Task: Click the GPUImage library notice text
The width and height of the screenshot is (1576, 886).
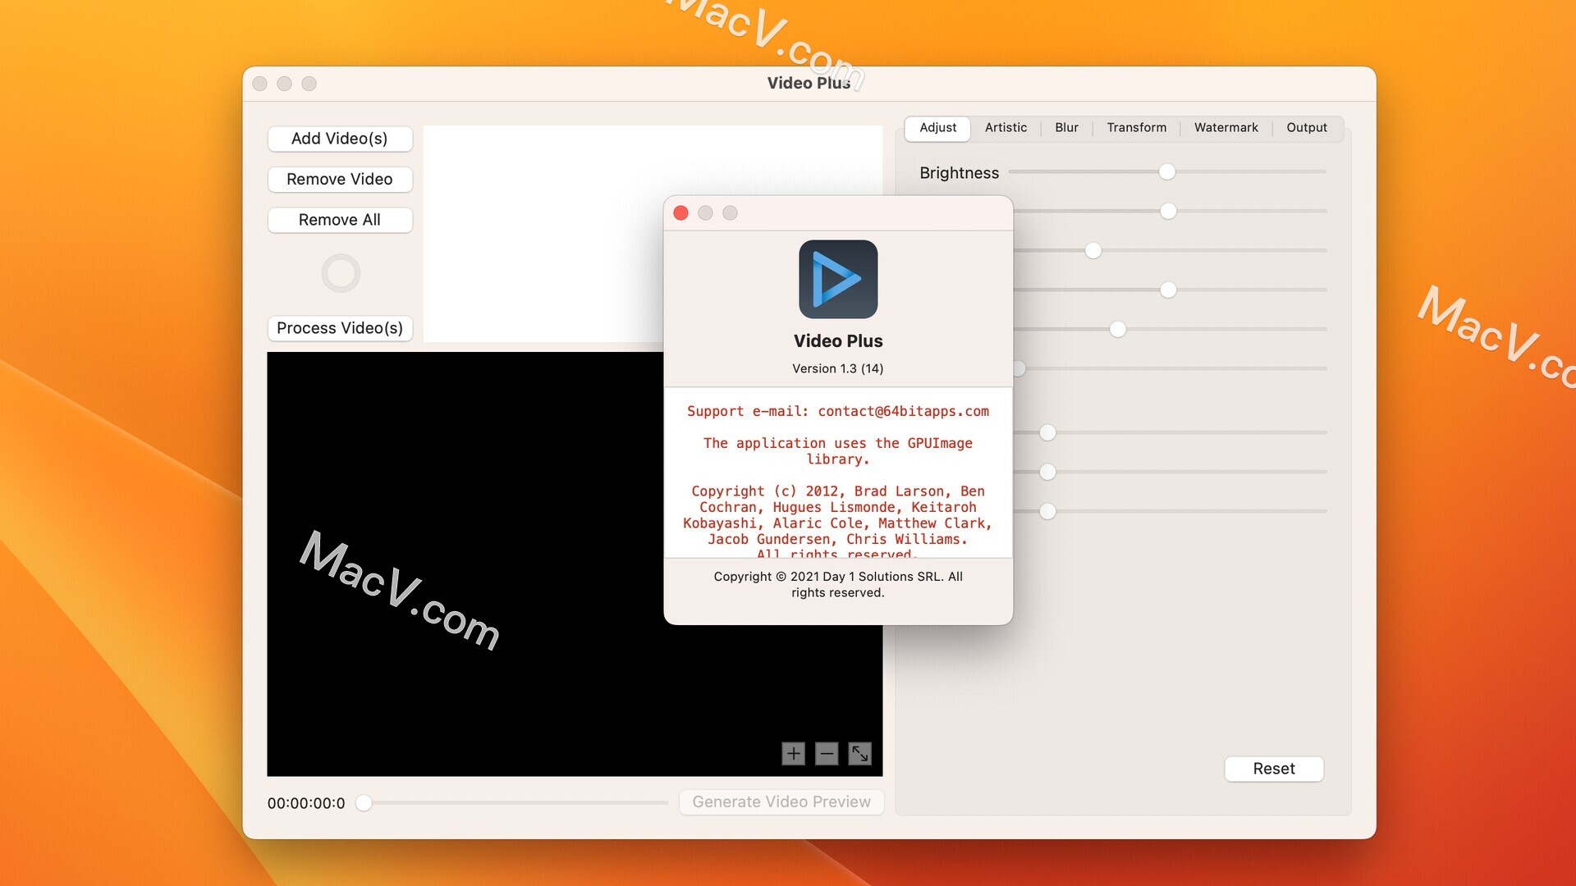Action: pos(838,451)
